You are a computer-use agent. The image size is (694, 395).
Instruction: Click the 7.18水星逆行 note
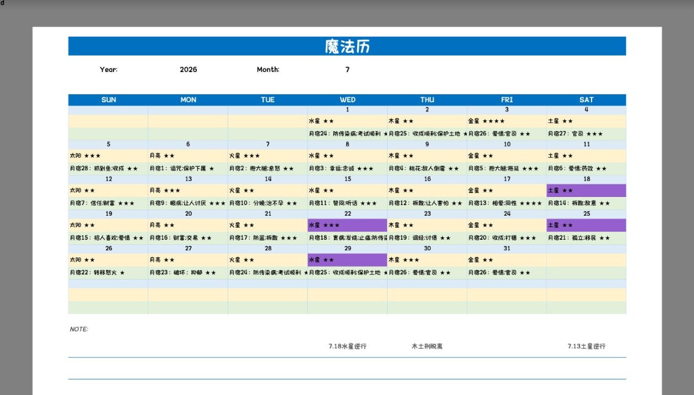347,347
